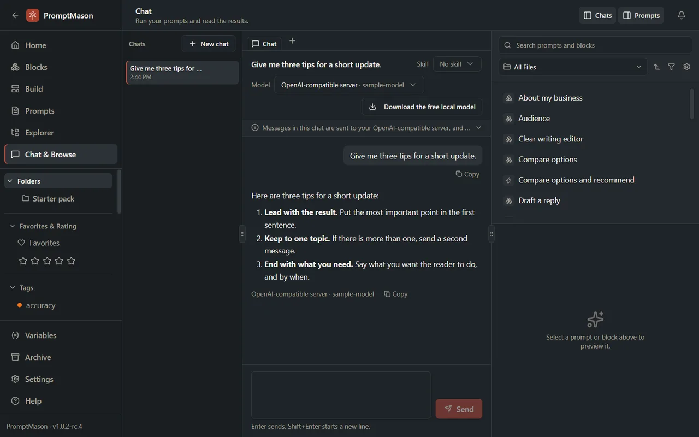This screenshot has width=699, height=437.
Task: Switch to the Chat tab
Action: pyautogui.click(x=264, y=44)
